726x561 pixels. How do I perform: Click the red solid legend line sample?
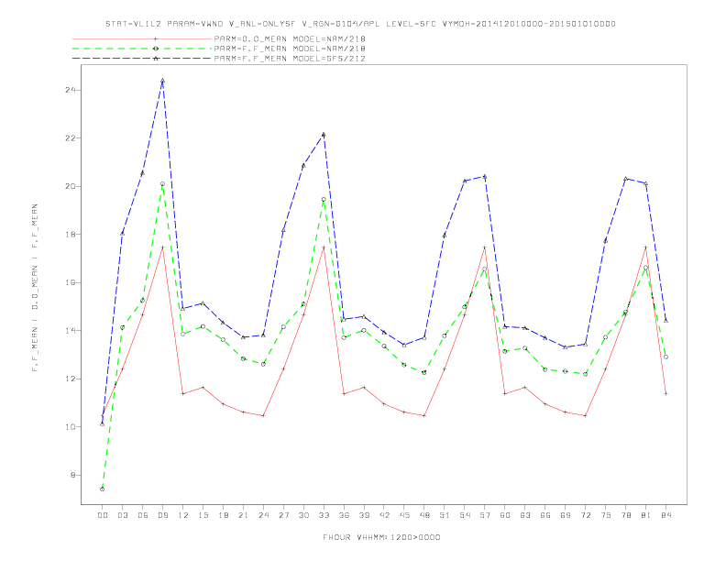[142, 38]
